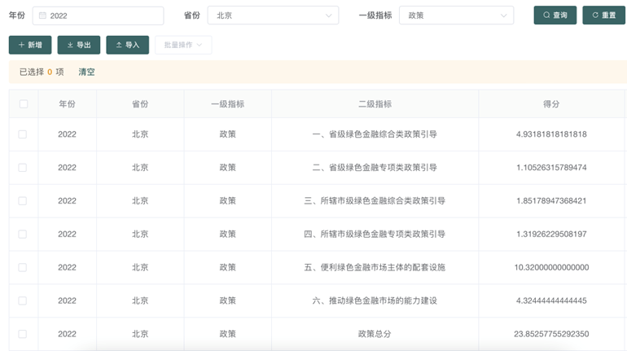
Task: Click the 政策总分 cell
Action: coord(375,334)
